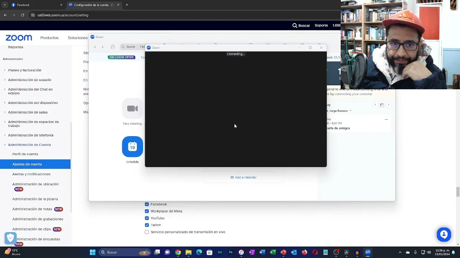
Task: Open the calendar today view icon
Action: pyautogui.click(x=382, y=105)
